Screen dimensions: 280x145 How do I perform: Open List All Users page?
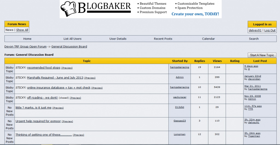coord(72,39)
